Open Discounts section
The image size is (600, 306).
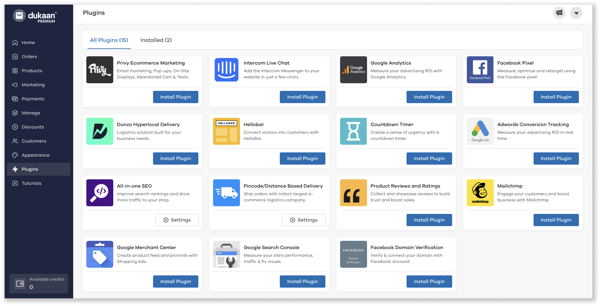coord(39,127)
